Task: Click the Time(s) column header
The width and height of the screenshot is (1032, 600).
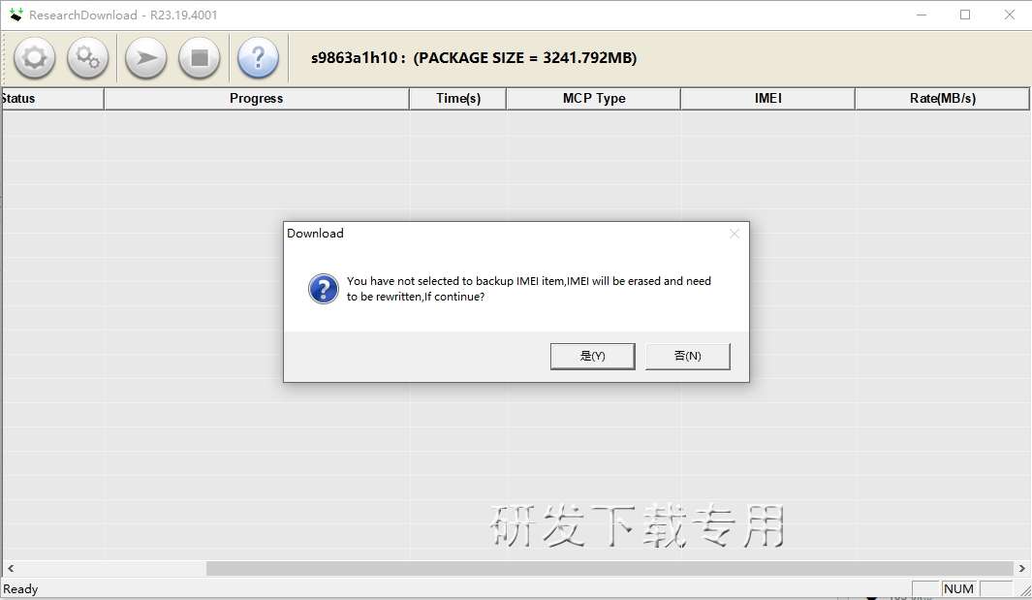Action: click(458, 99)
